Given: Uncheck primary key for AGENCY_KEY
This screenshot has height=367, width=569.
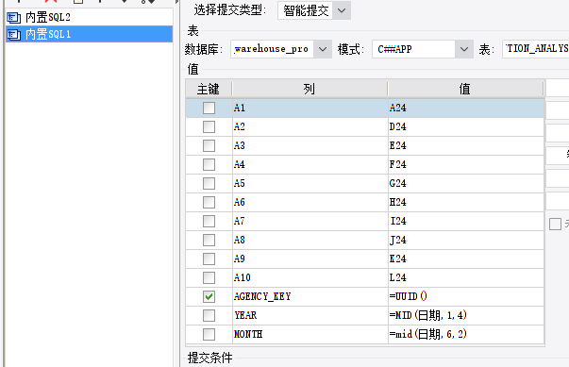Looking at the screenshot, I should coord(209,296).
